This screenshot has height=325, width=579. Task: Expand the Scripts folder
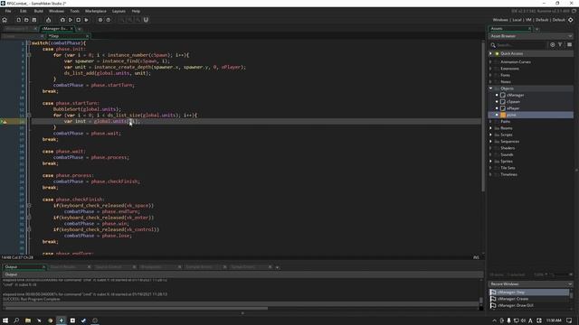[x=490, y=135]
